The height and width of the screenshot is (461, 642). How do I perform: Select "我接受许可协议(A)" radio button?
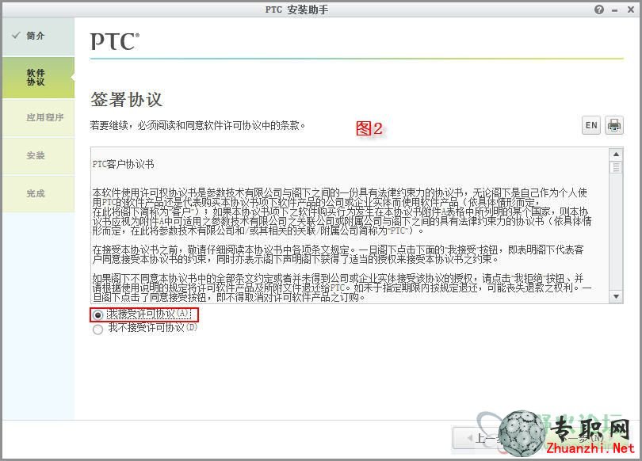[97, 315]
